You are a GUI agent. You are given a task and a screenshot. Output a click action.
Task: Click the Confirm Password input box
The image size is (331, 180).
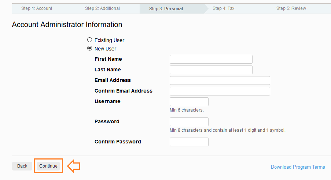[x=189, y=142]
